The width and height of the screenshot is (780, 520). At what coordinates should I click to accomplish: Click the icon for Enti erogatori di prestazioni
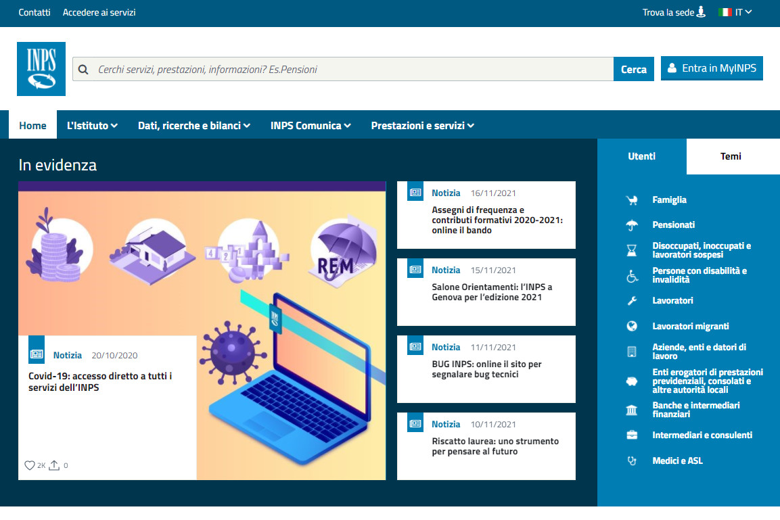coord(632,381)
